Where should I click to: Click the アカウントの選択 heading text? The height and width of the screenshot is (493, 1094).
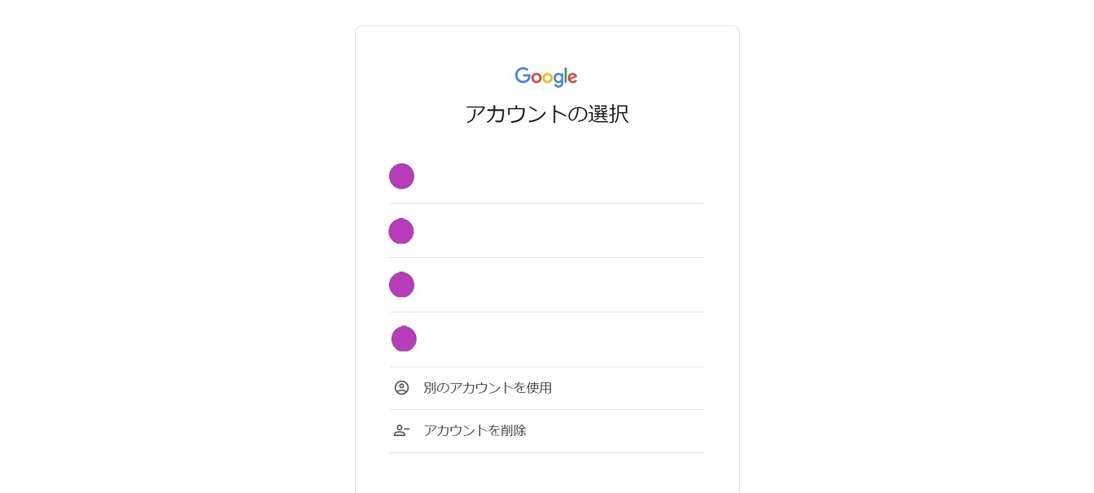pyautogui.click(x=546, y=114)
